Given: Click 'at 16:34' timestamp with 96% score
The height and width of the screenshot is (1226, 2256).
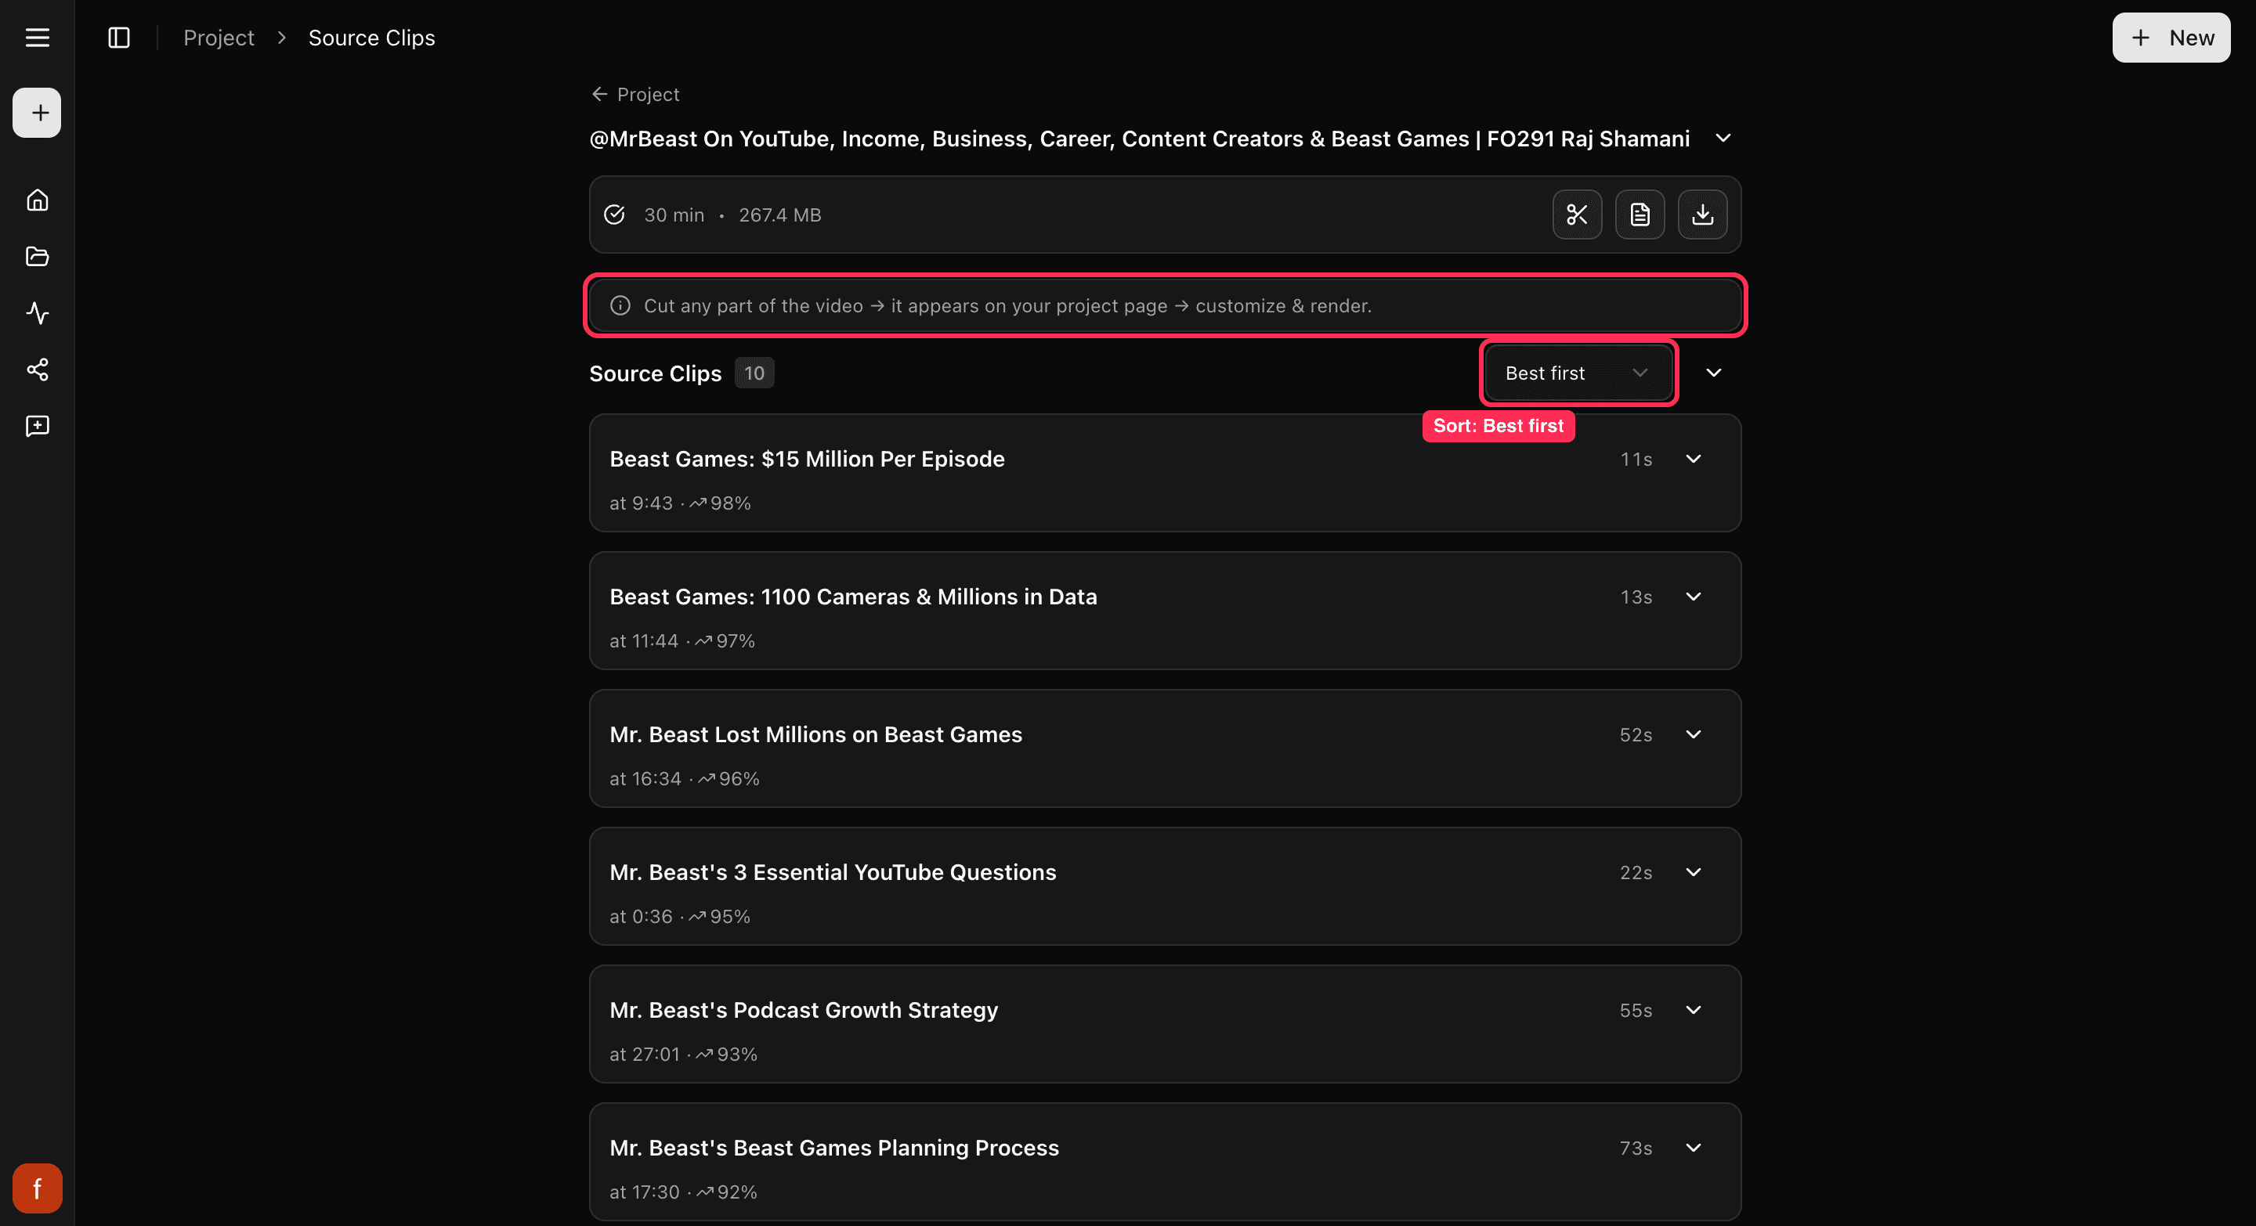Looking at the screenshot, I should point(684,779).
